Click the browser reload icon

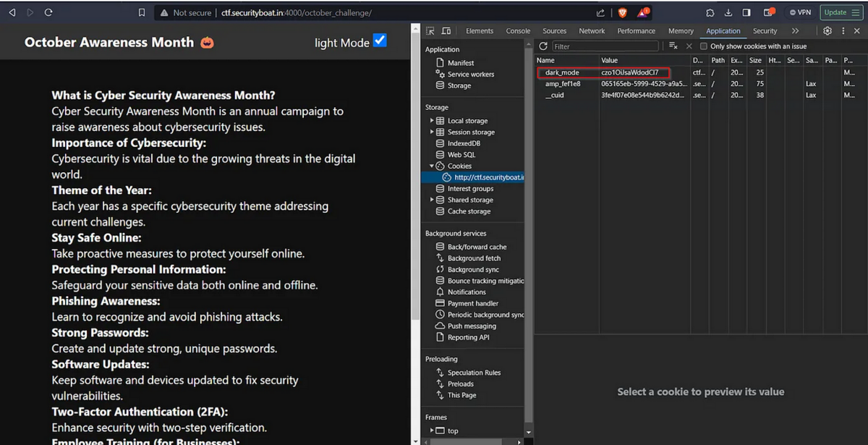coord(48,12)
